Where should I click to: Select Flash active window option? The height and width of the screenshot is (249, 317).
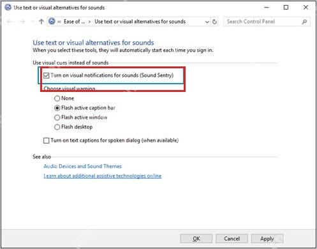(57, 117)
